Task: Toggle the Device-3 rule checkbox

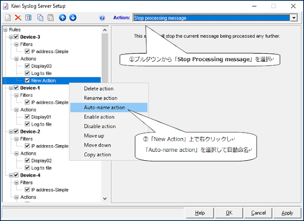Action: (x=16, y=37)
